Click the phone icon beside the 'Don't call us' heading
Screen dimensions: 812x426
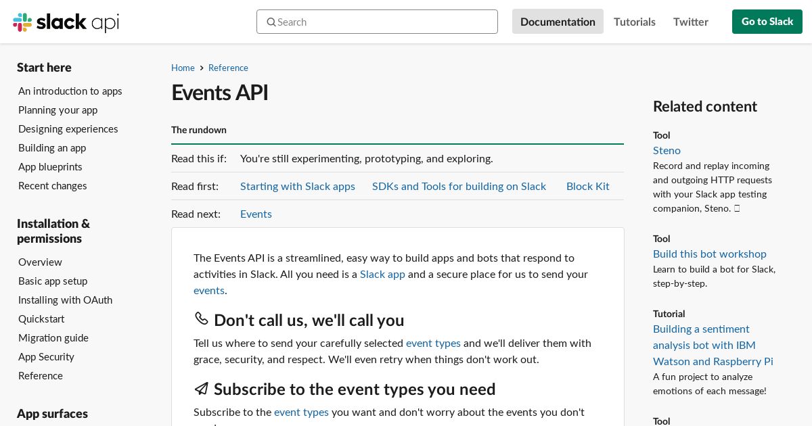[201, 318]
